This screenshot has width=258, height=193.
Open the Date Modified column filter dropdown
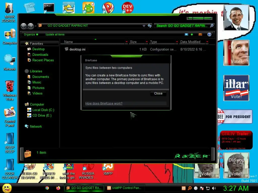(x=207, y=42)
